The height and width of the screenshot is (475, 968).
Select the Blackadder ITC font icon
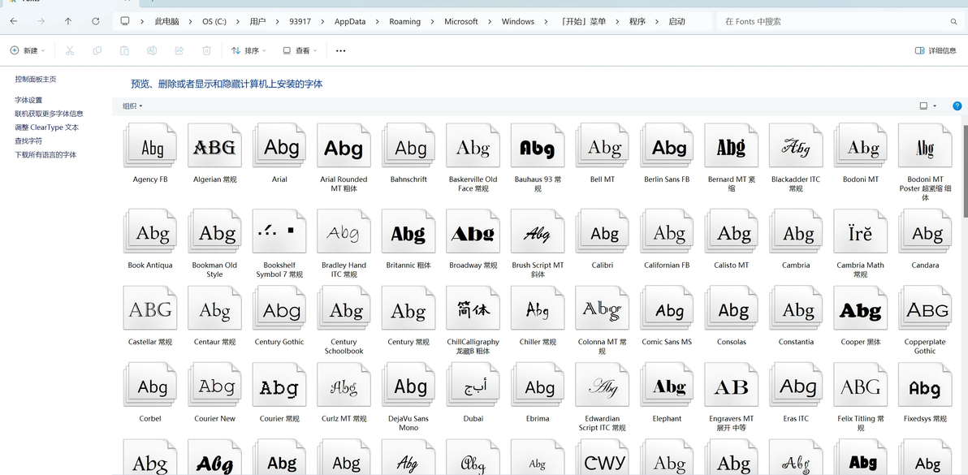click(x=796, y=145)
